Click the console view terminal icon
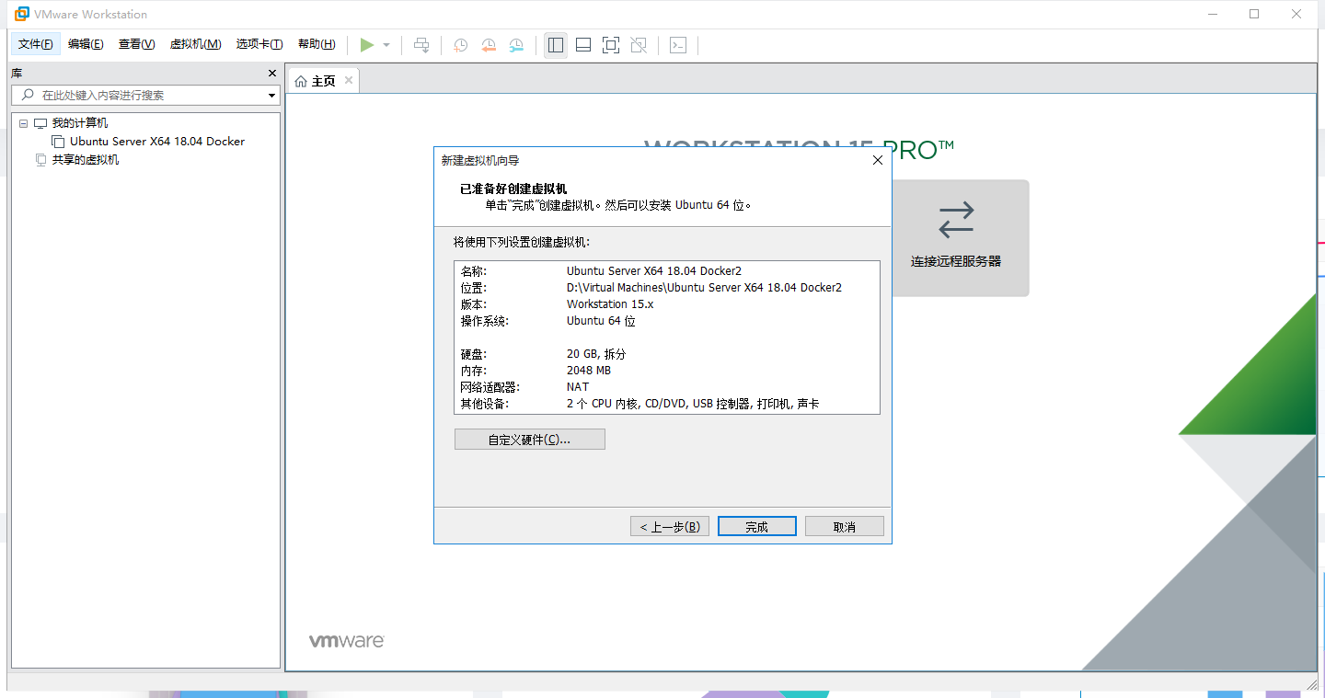This screenshot has width=1325, height=698. 678,45
